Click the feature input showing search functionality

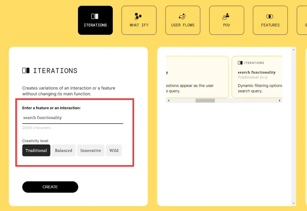pos(73,117)
